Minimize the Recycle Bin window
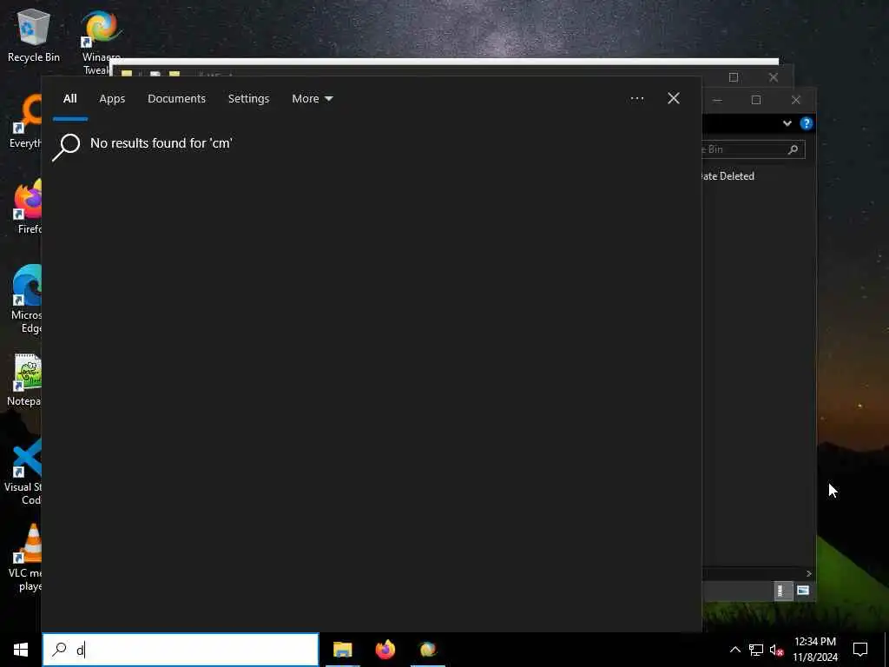Image resolution: width=889 pixels, height=667 pixels. [717, 101]
